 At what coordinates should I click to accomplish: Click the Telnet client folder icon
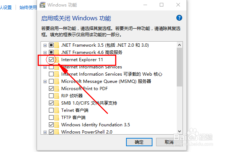coord(56,110)
